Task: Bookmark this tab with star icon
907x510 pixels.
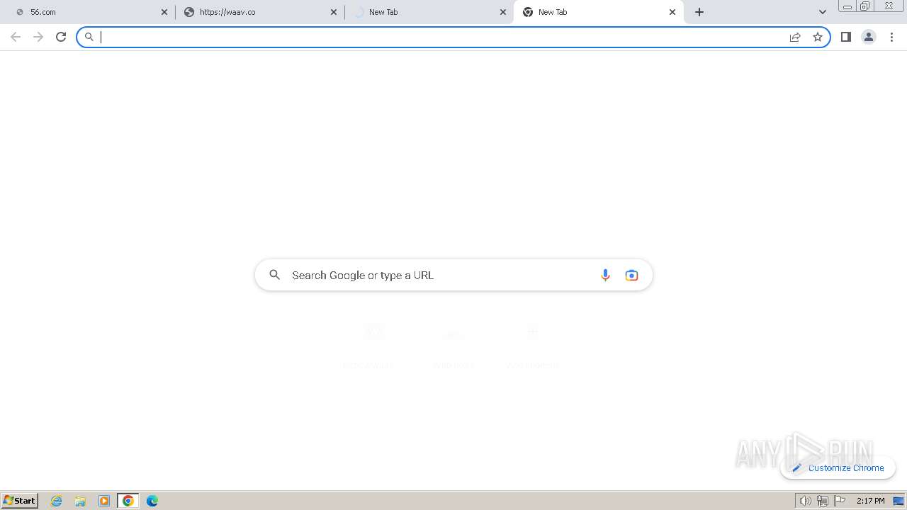Action: (818, 37)
